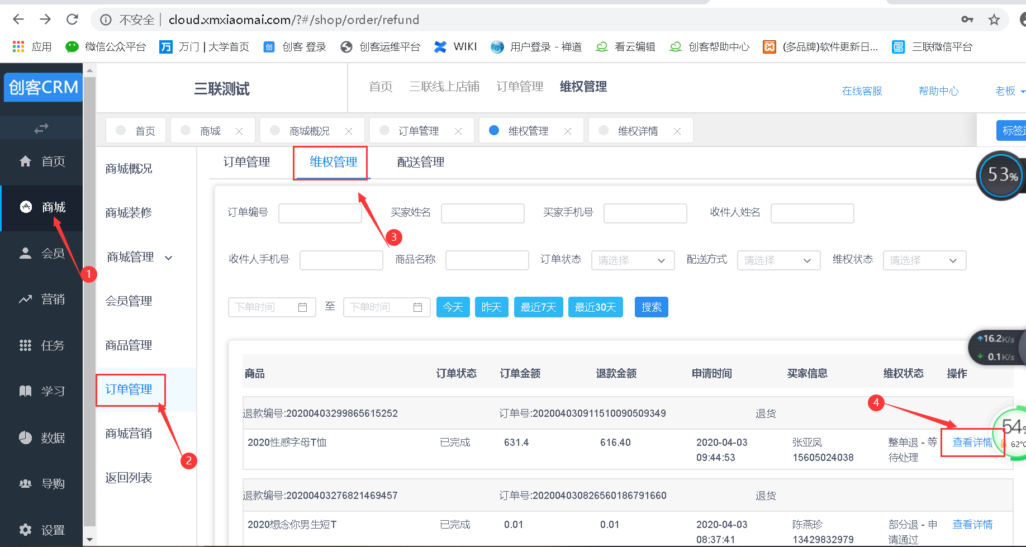This screenshot has width=1026, height=547.
Task: Open the 老板 account dropdown
Action: [x=1010, y=91]
